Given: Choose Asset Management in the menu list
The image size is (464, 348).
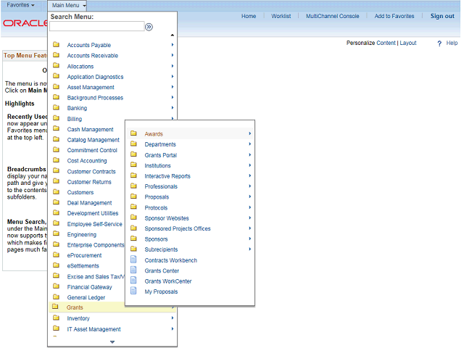Looking at the screenshot, I should (91, 87).
